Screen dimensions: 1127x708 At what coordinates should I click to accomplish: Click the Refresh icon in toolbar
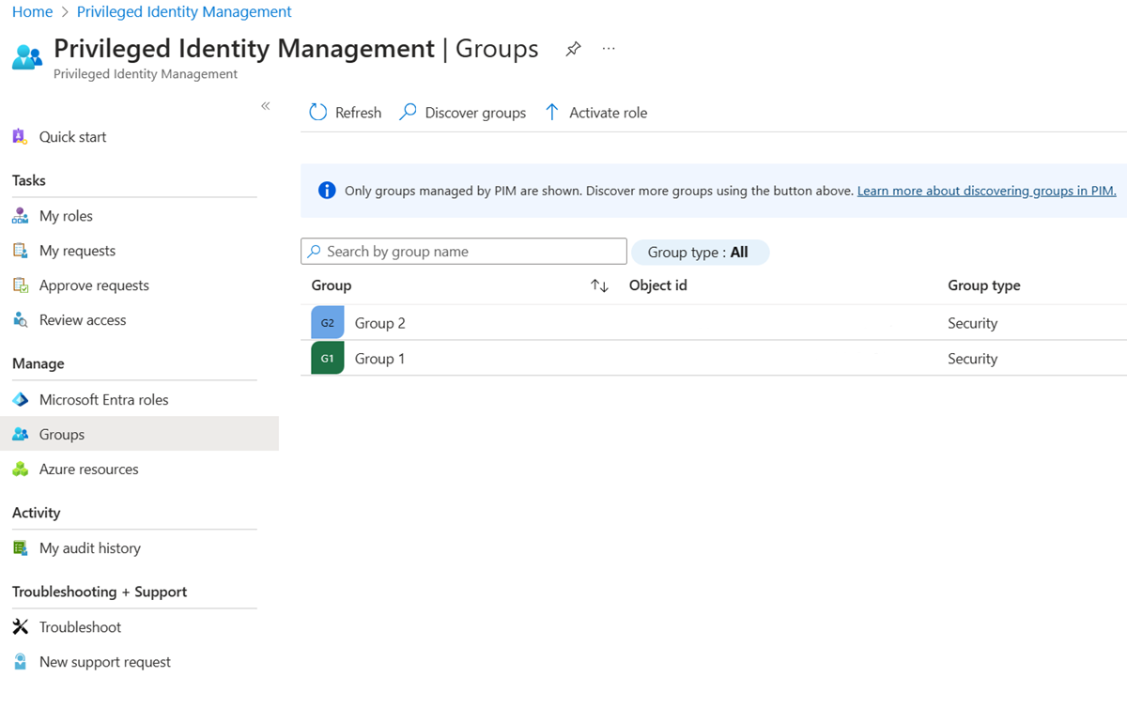pos(318,113)
